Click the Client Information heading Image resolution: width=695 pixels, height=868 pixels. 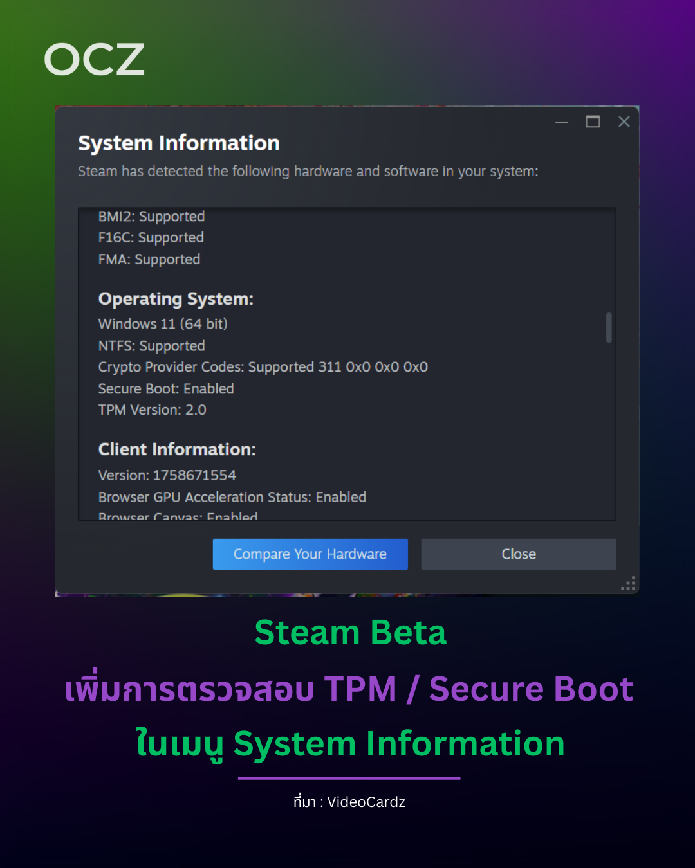[177, 449]
